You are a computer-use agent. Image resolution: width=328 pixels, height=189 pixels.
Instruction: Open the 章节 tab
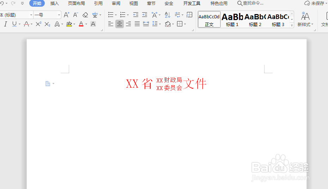tap(151, 3)
